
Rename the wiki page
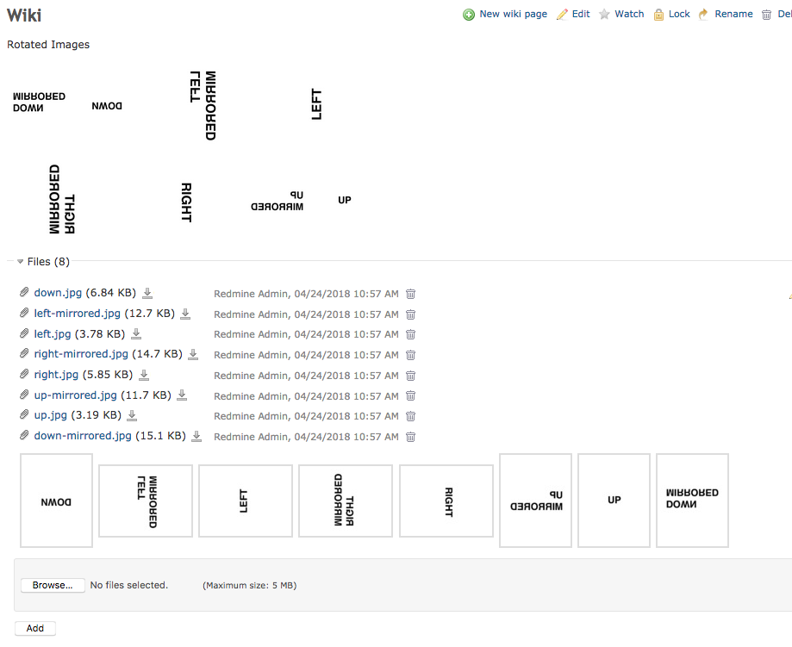coord(726,14)
